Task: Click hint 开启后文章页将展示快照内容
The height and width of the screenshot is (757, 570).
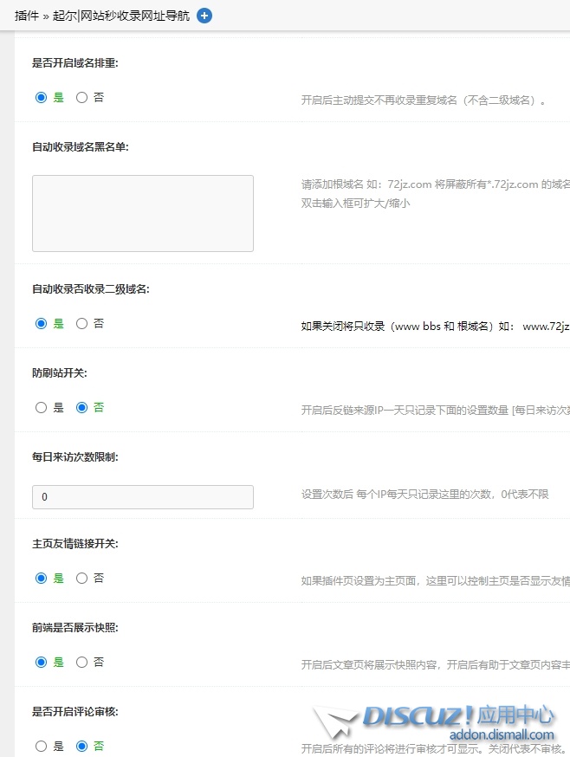Action: pos(435,665)
